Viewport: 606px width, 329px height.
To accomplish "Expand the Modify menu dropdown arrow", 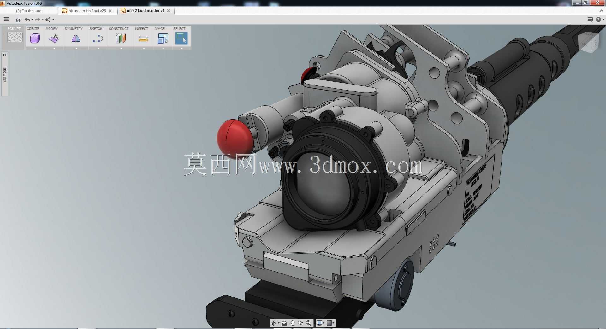I will click(x=54, y=49).
